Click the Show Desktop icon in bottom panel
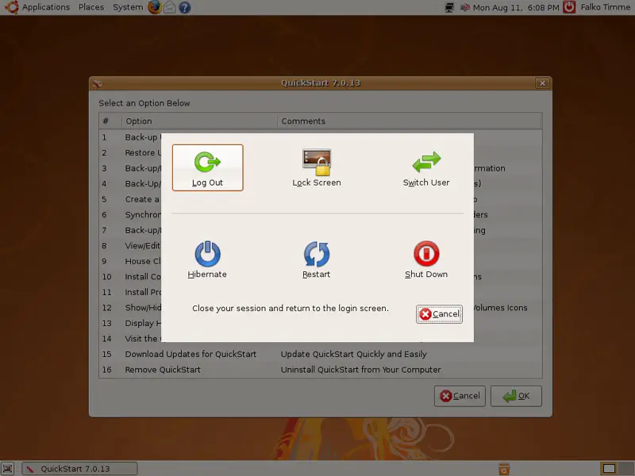This screenshot has height=476, width=635. [x=8, y=469]
